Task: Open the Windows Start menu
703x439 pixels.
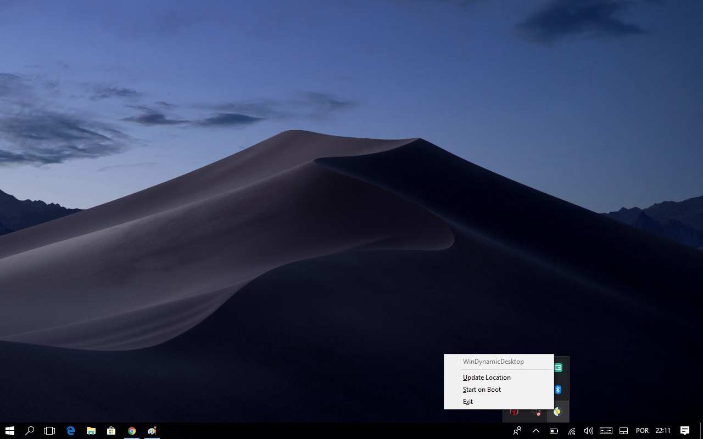Action: coord(9,431)
